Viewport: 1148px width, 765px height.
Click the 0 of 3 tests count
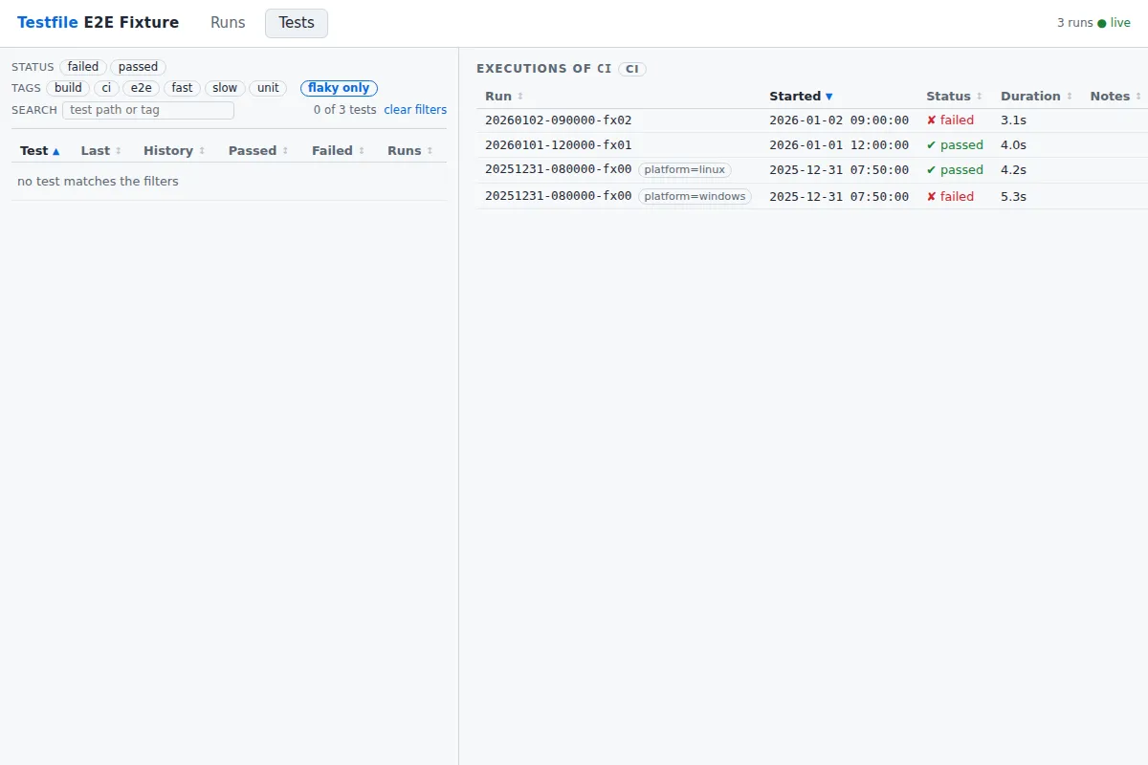(344, 110)
